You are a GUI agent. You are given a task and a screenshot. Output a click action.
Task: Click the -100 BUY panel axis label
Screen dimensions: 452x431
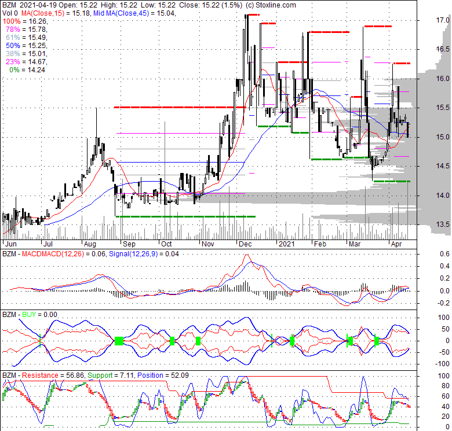442,364
